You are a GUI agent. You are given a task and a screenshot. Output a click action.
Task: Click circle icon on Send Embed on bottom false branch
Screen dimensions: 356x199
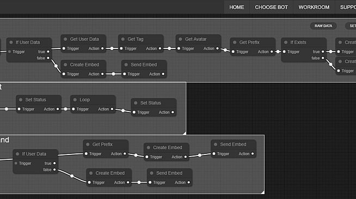(x=151, y=173)
